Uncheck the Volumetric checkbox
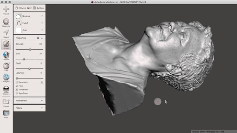The width and height of the screenshot is (237, 133). (17, 90)
